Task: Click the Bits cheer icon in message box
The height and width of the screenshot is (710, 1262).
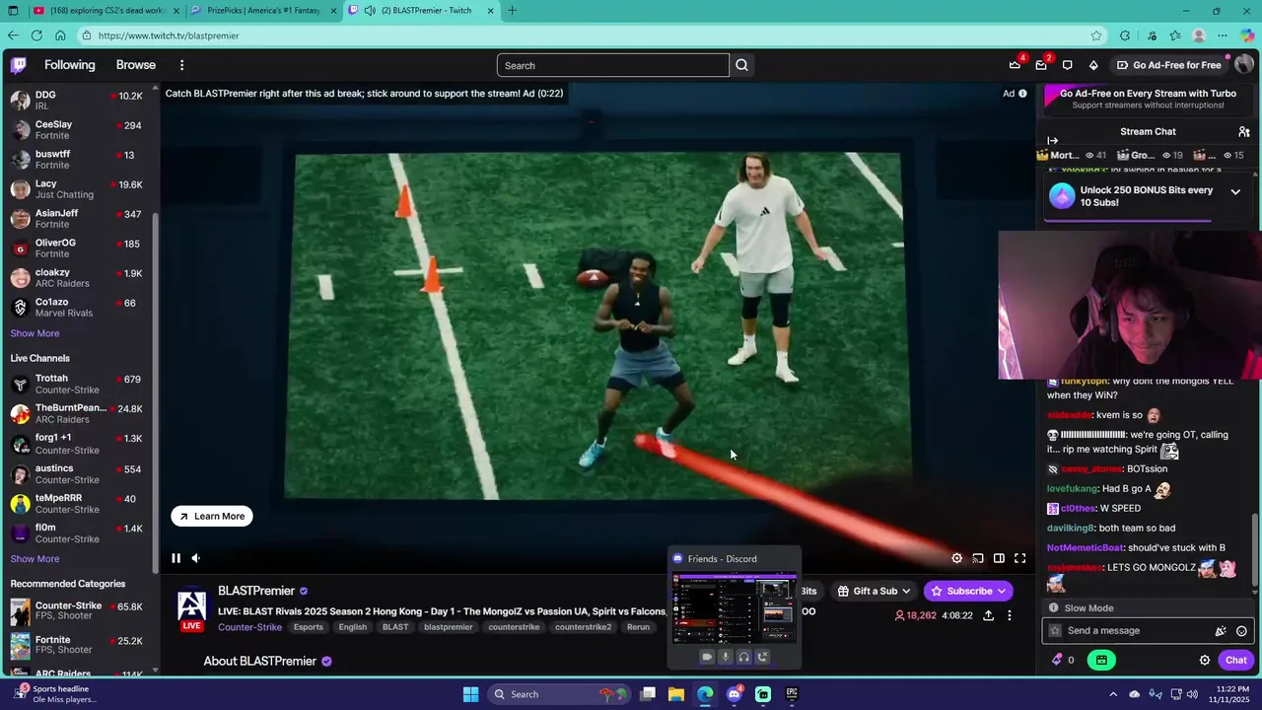Action: (1221, 631)
